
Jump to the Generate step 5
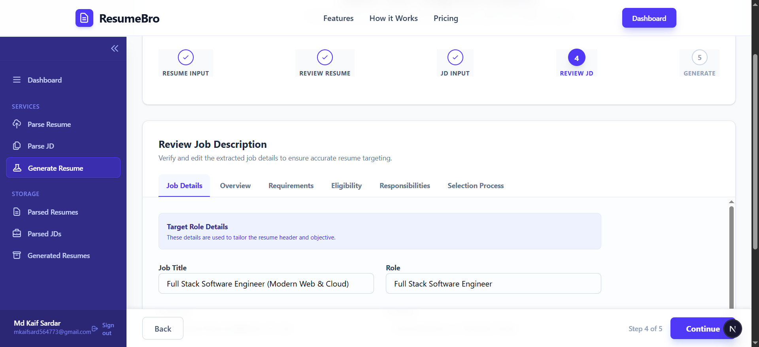tap(699, 58)
